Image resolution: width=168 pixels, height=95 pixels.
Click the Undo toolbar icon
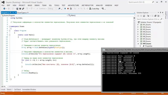(x=27, y=9)
